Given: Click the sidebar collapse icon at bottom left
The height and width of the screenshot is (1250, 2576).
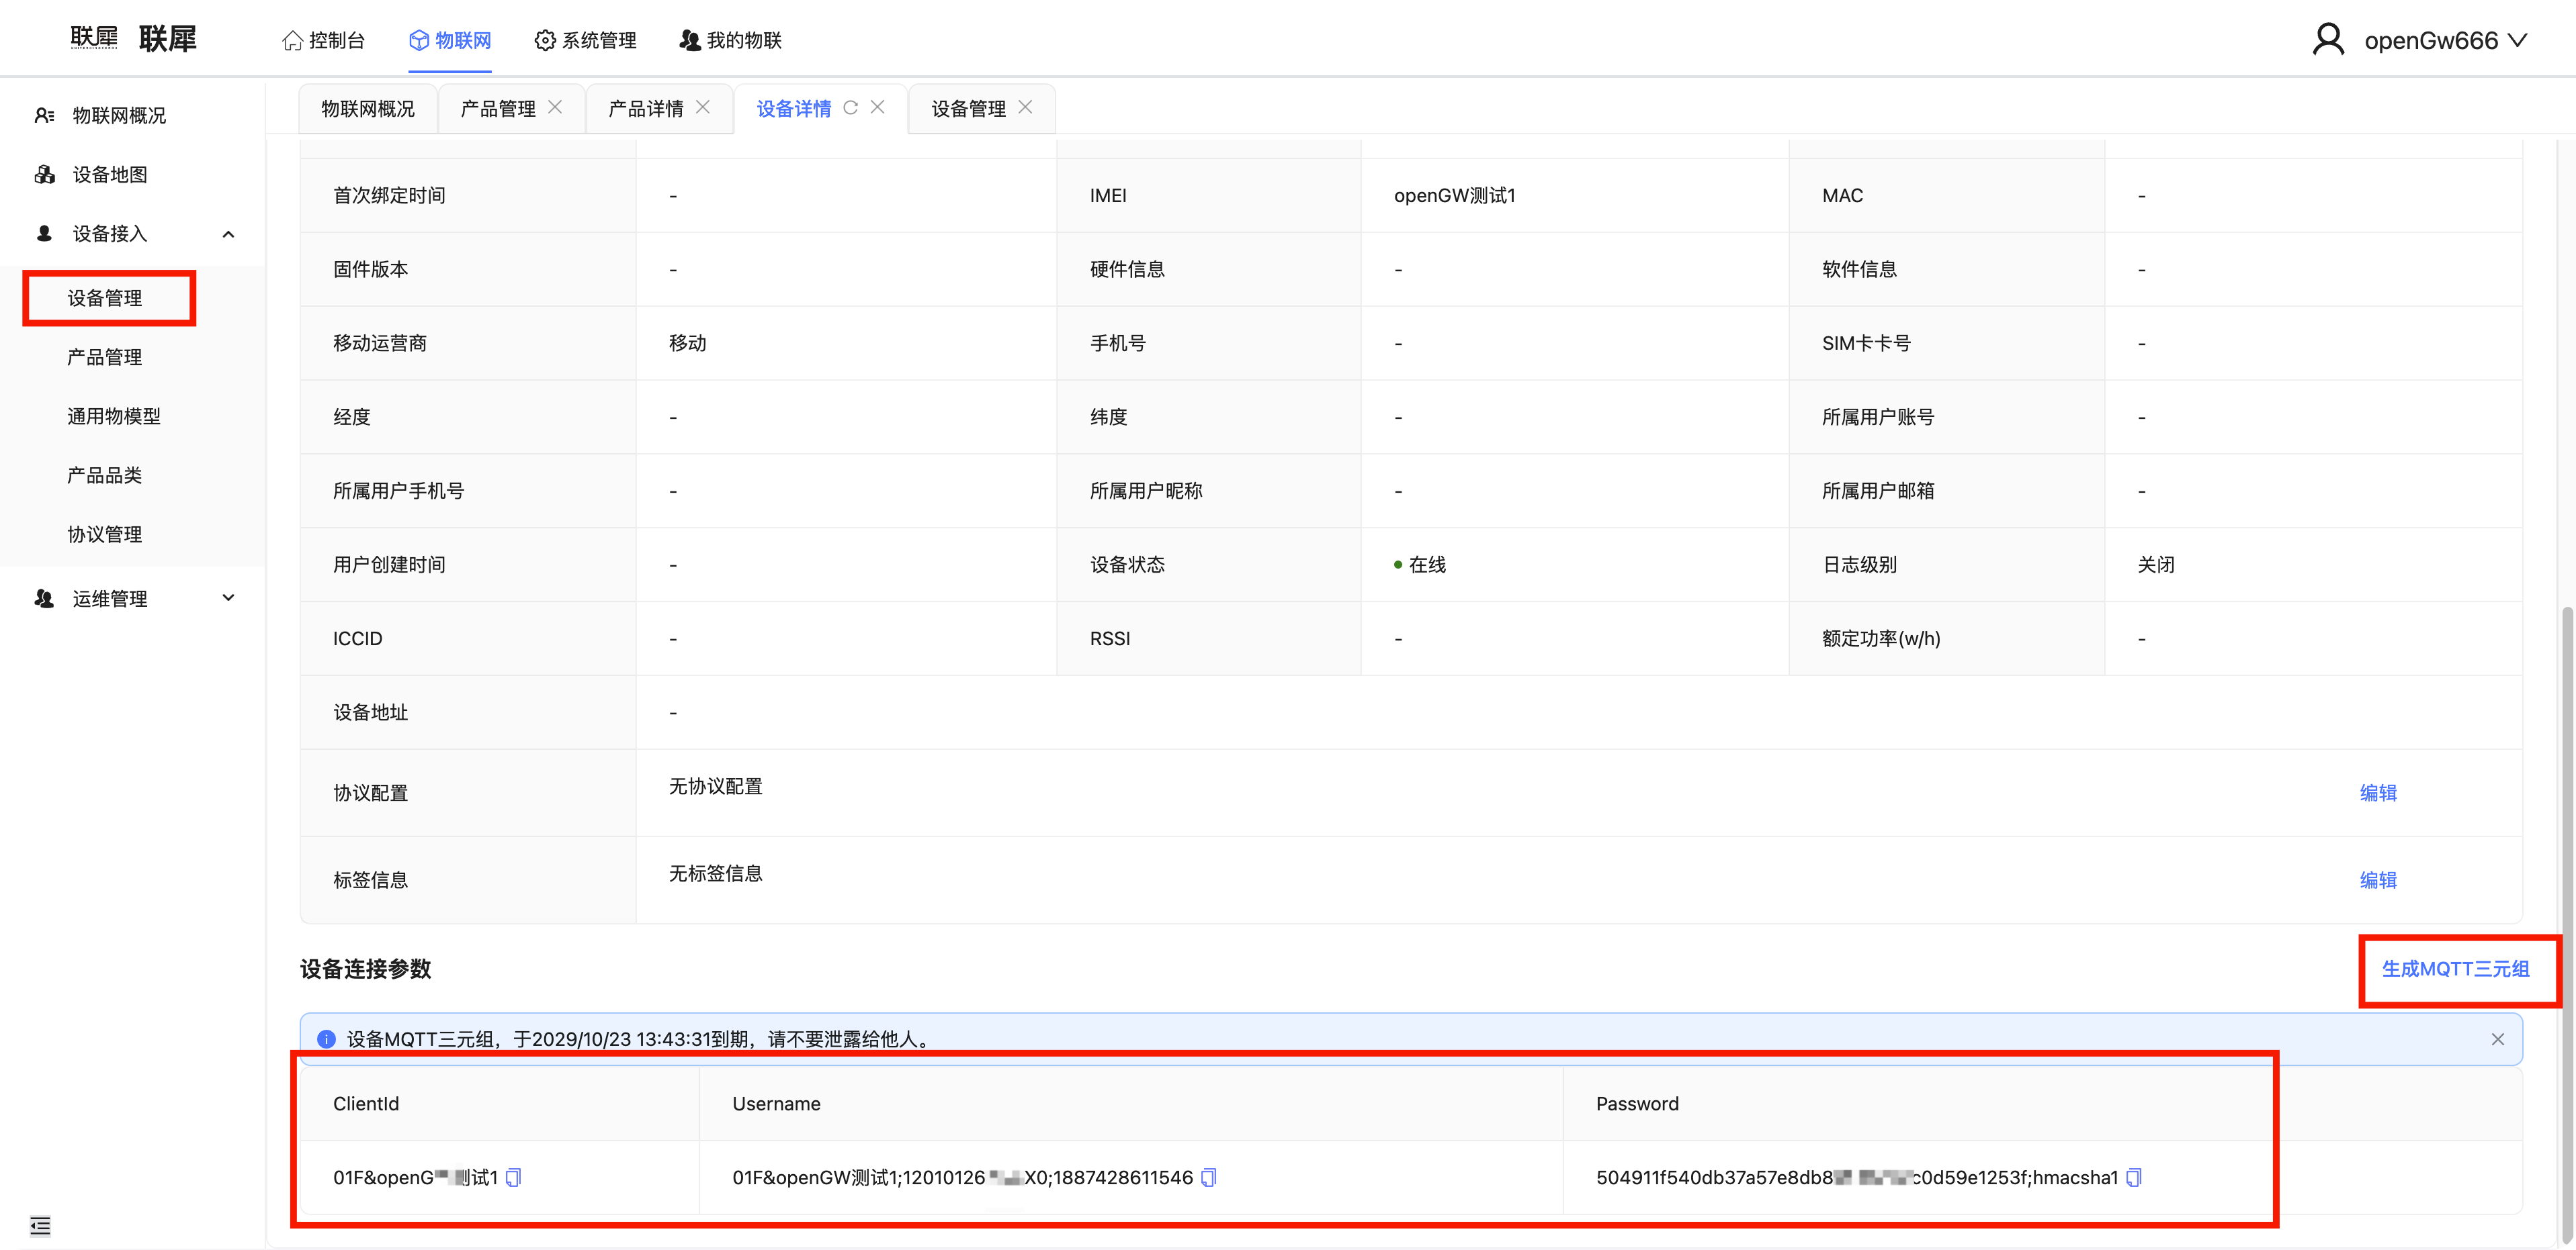Looking at the screenshot, I should pyautogui.click(x=40, y=1225).
